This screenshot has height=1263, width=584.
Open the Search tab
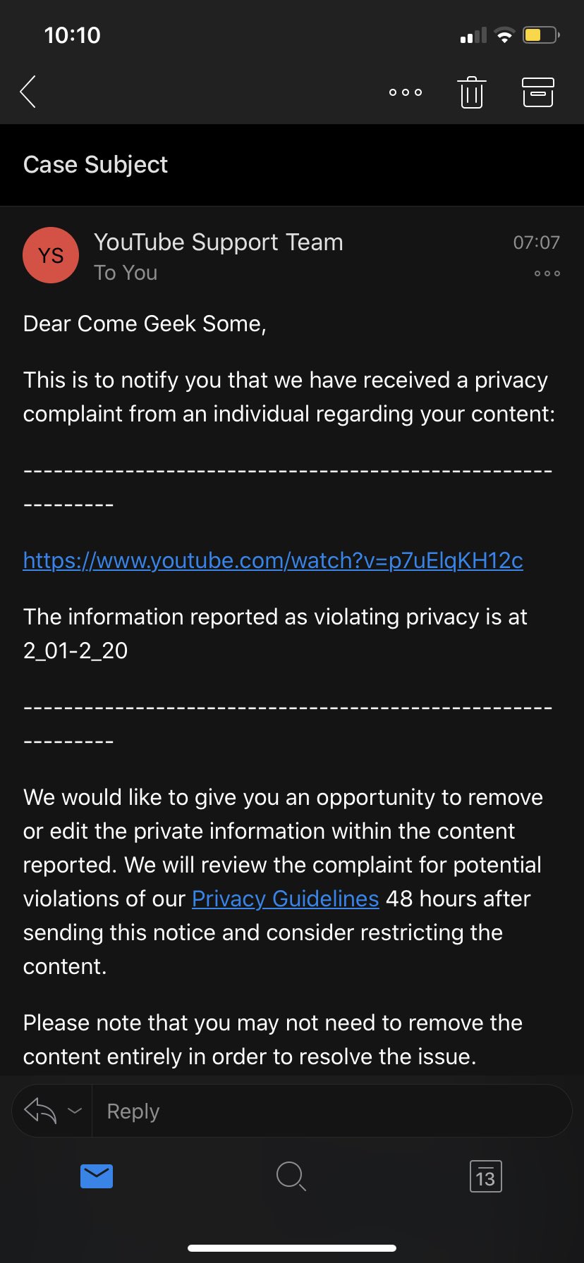coord(291,1176)
